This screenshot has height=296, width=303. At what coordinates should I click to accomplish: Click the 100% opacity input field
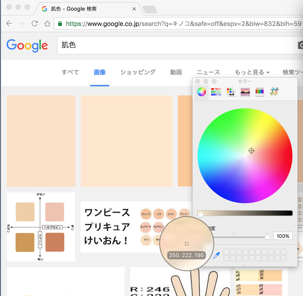pyautogui.click(x=283, y=236)
